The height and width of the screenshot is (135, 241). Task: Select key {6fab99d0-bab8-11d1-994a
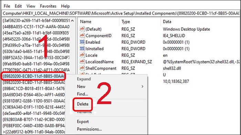click(x=36, y=64)
